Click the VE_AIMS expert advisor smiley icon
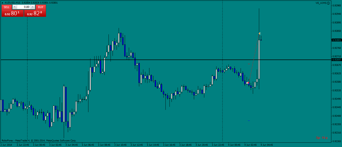This screenshot has width=342, height=147. click(x=328, y=3)
